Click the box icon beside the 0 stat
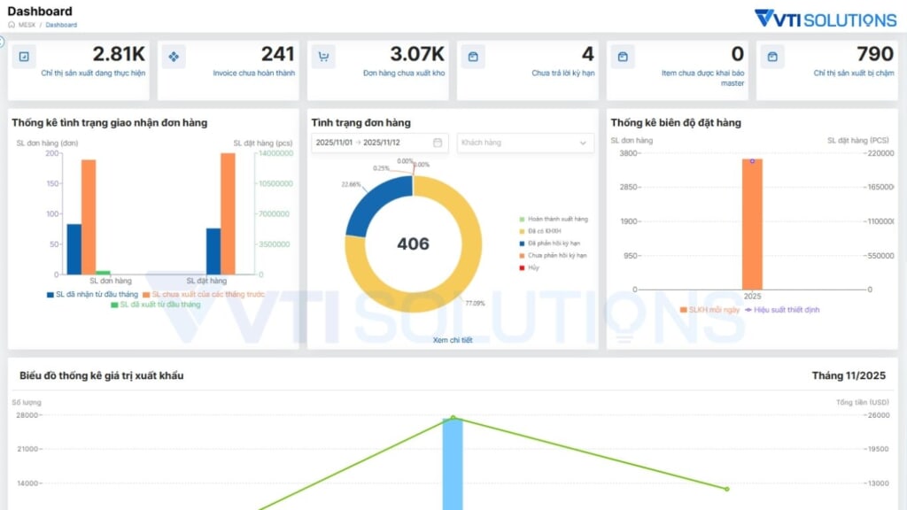 point(623,57)
